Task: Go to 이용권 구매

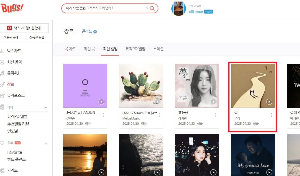Action: (x=11, y=37)
